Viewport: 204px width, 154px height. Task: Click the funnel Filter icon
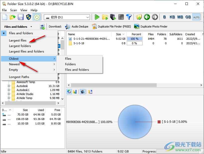(x=129, y=17)
